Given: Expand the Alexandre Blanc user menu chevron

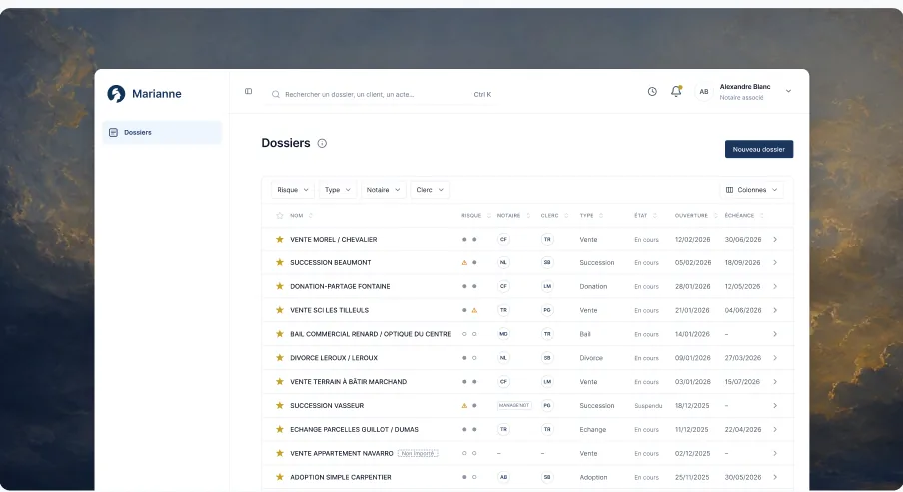Looking at the screenshot, I should [788, 91].
